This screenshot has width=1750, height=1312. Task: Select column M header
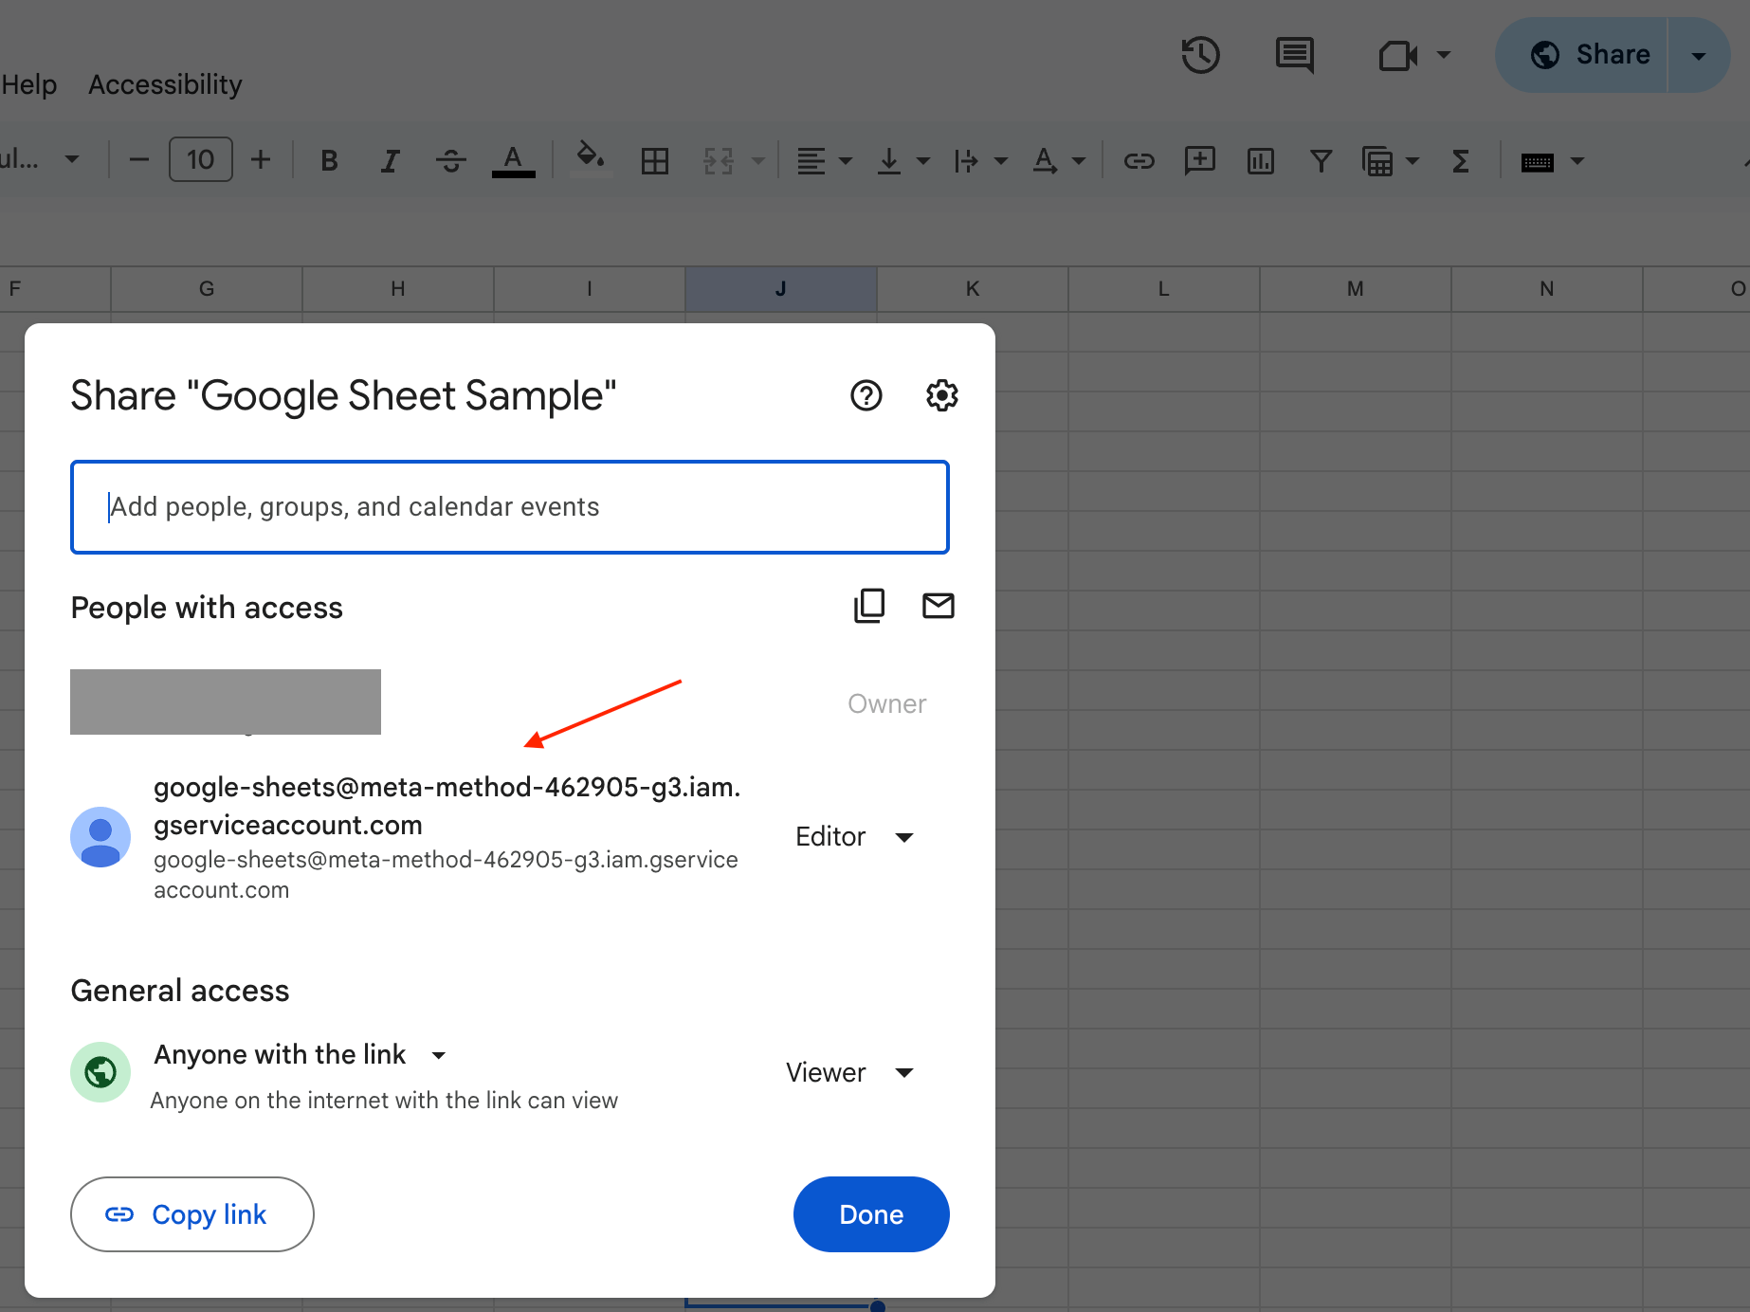coord(1355,288)
